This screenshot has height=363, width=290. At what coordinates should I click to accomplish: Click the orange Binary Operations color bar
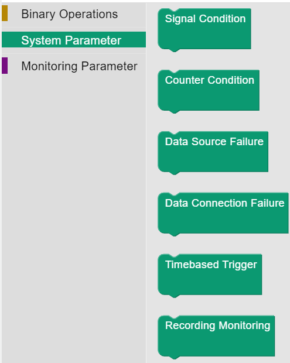point(5,13)
